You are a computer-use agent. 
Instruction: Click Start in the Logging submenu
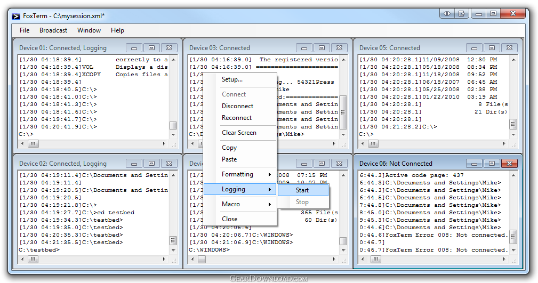point(303,190)
